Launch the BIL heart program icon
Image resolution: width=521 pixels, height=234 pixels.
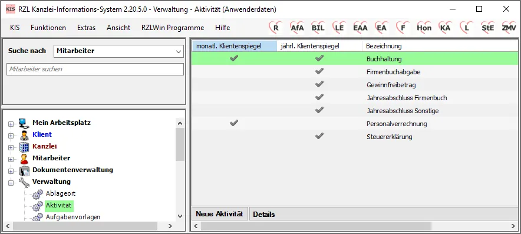(318, 28)
